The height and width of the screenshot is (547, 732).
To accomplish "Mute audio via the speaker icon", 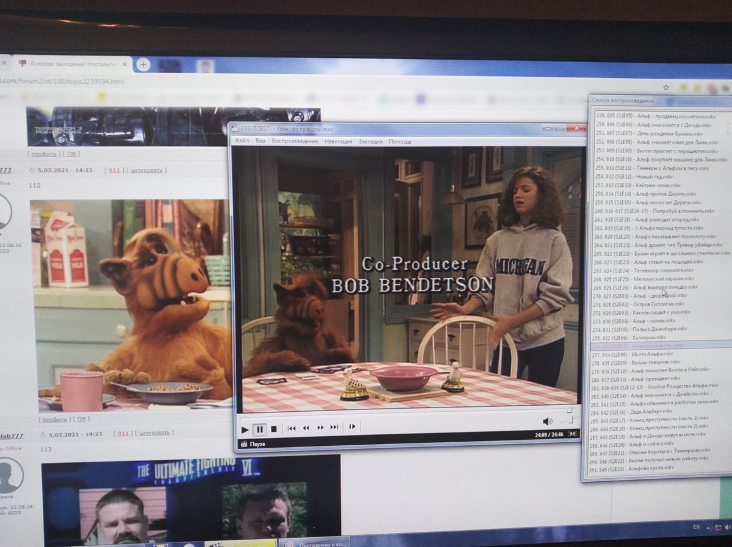I will 547,421.
